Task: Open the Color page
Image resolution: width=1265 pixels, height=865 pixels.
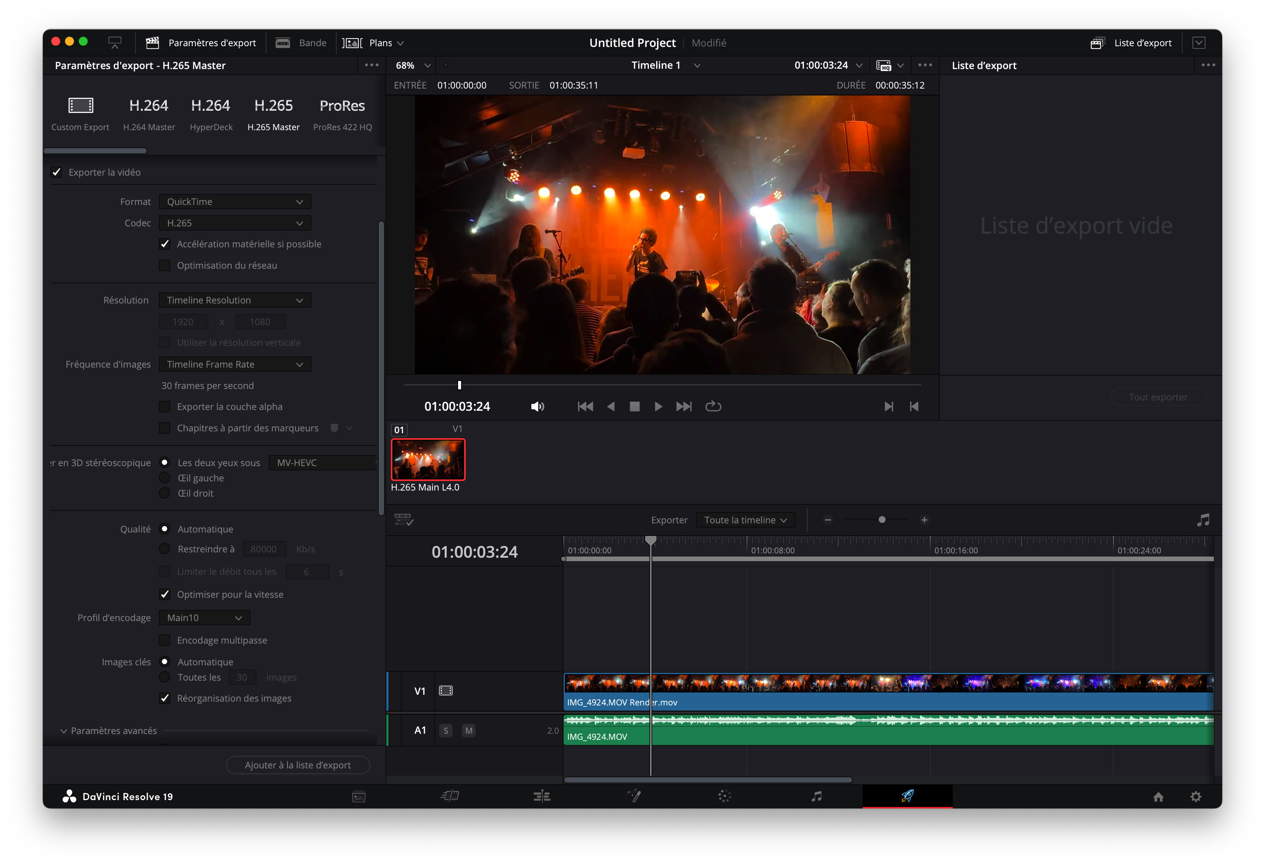Action: [725, 796]
